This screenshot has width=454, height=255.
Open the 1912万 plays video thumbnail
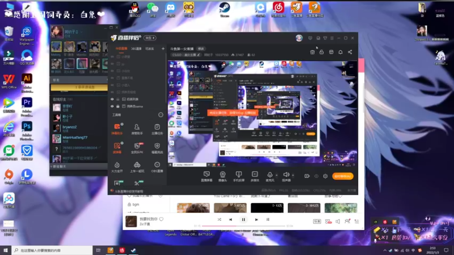pos(304,207)
